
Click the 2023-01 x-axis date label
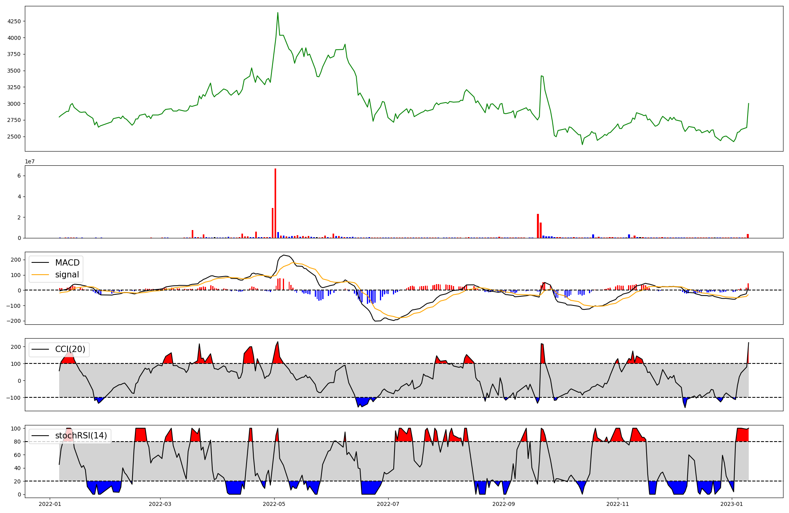[x=732, y=504]
